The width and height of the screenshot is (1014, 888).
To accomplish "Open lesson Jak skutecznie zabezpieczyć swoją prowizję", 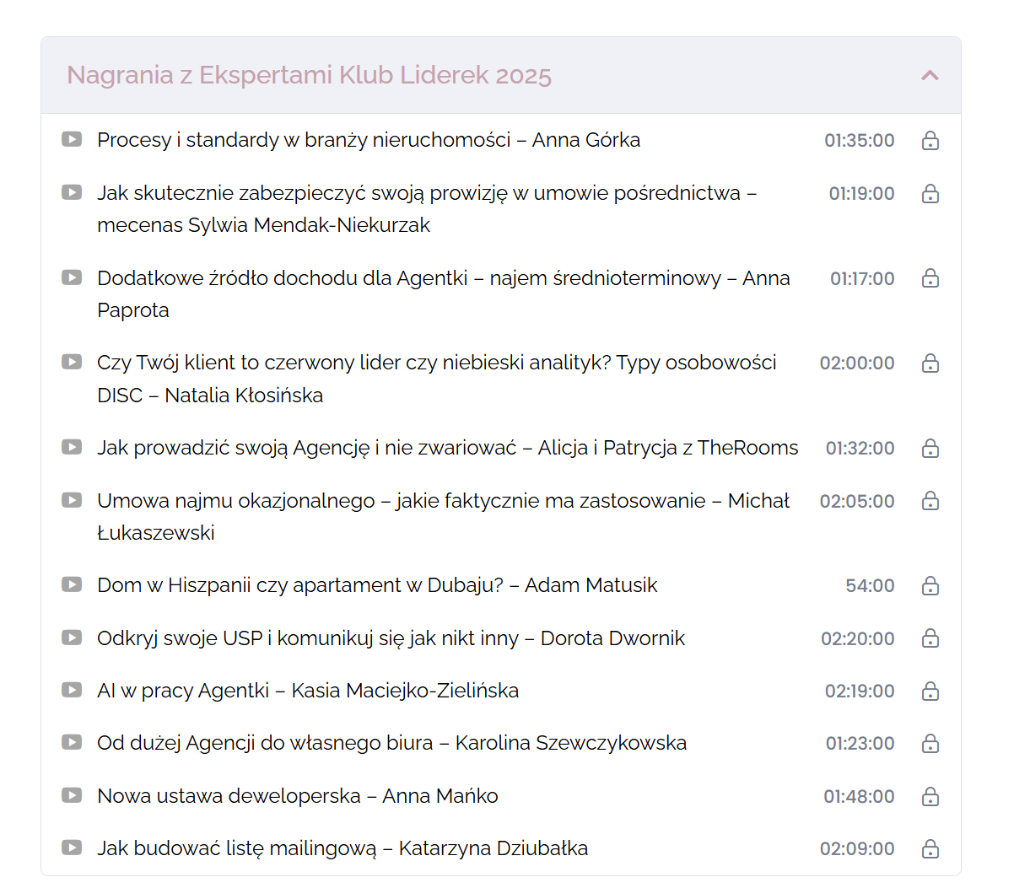I will click(x=426, y=193).
